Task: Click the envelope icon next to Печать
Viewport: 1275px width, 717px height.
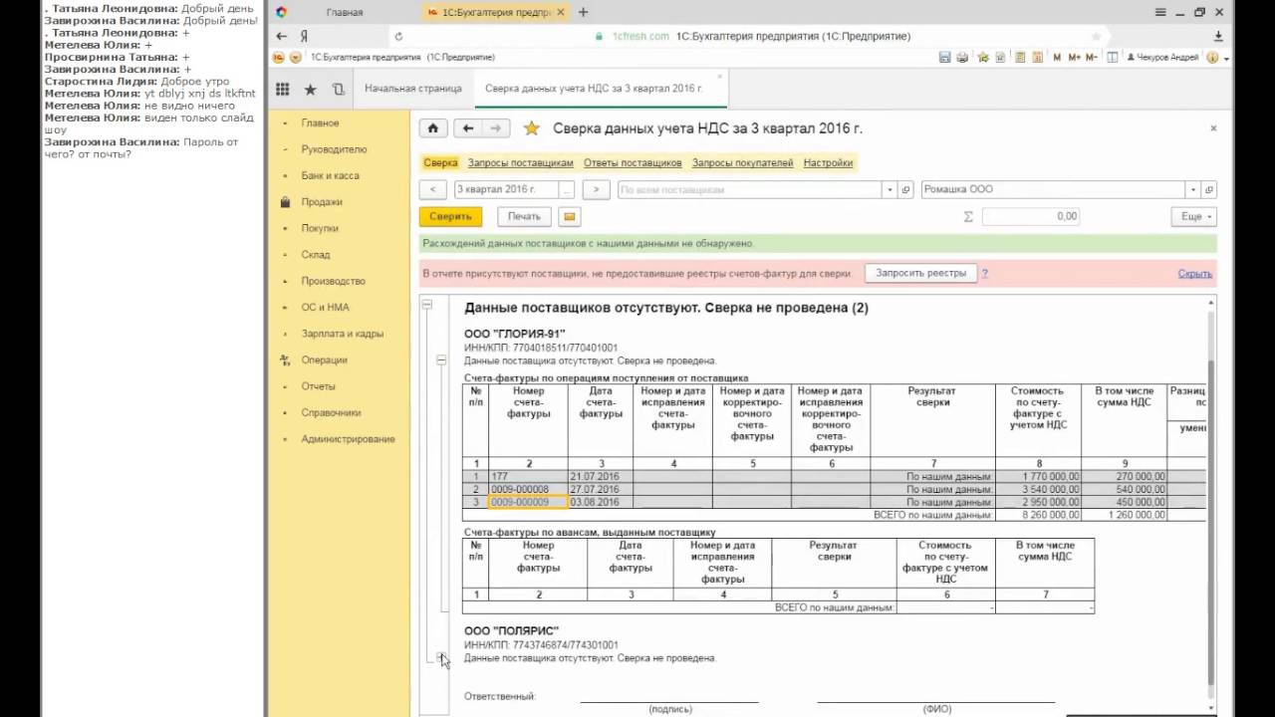Action: (569, 216)
